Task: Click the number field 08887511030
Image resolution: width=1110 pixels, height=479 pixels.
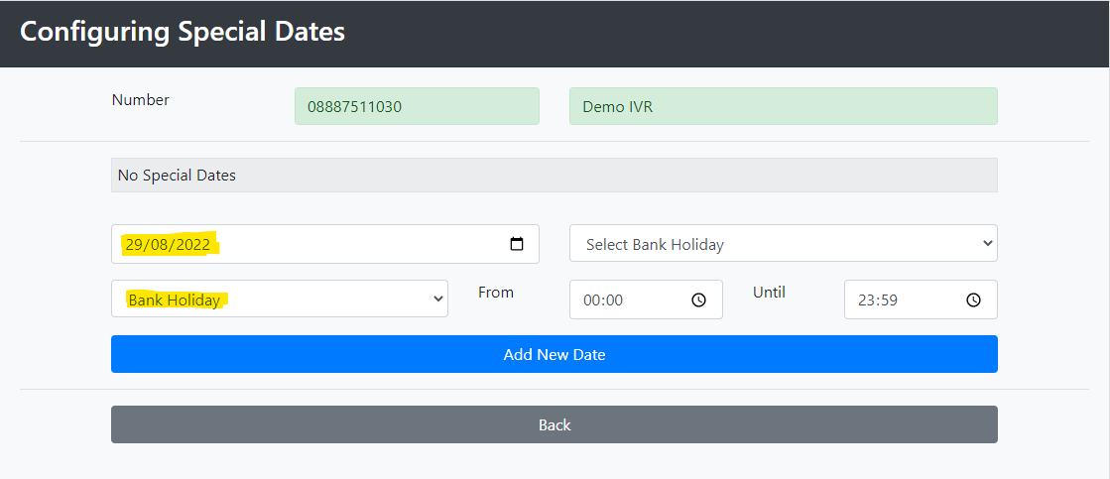Action: (417, 106)
